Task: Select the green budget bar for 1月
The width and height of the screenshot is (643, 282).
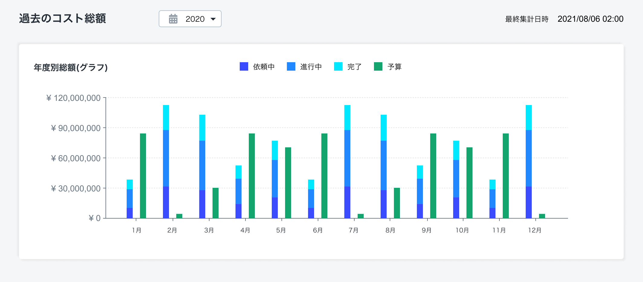Action: [143, 176]
